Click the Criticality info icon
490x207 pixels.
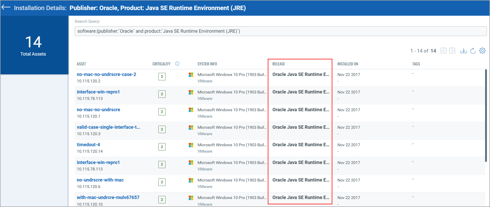coord(177,64)
